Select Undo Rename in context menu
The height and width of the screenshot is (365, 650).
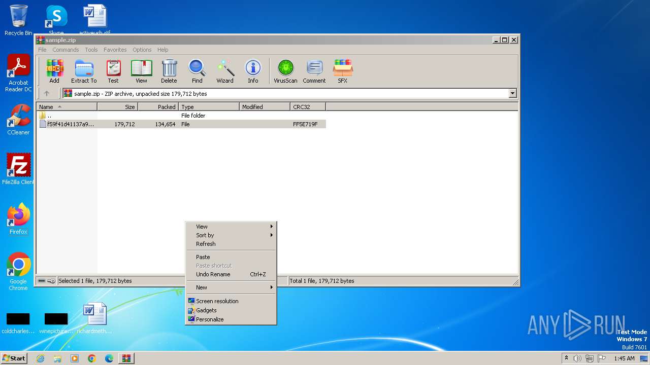(231, 274)
